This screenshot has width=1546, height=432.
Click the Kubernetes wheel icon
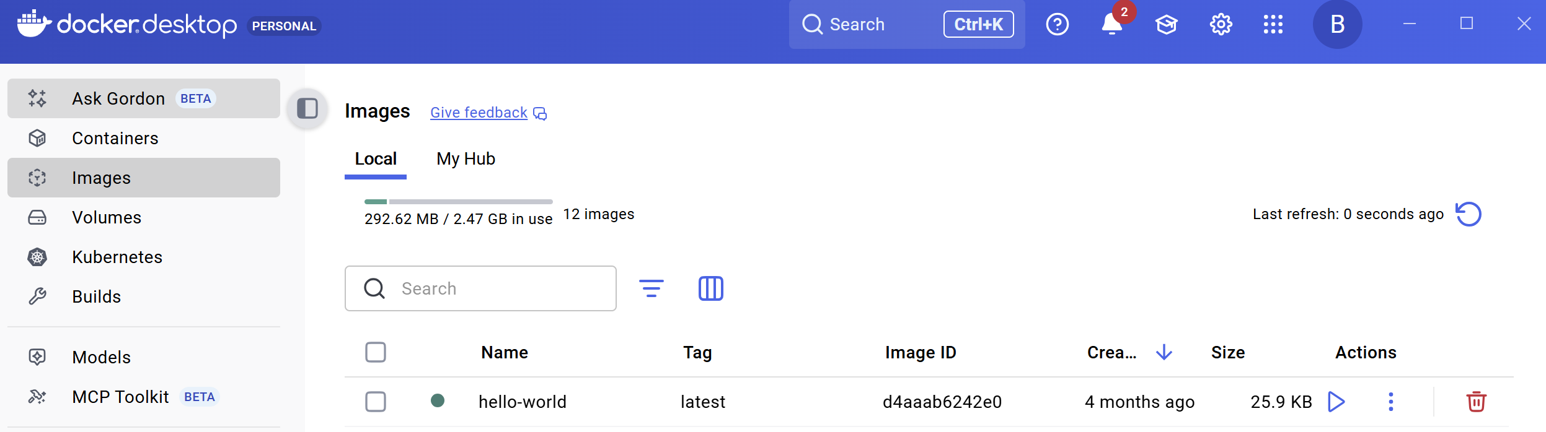pyautogui.click(x=37, y=257)
